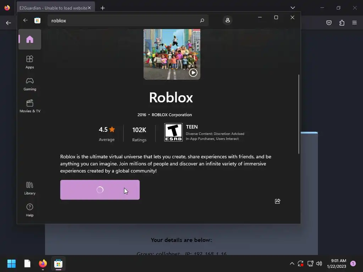
Task: Click the Store search field containing roblox
Action: 128,20
